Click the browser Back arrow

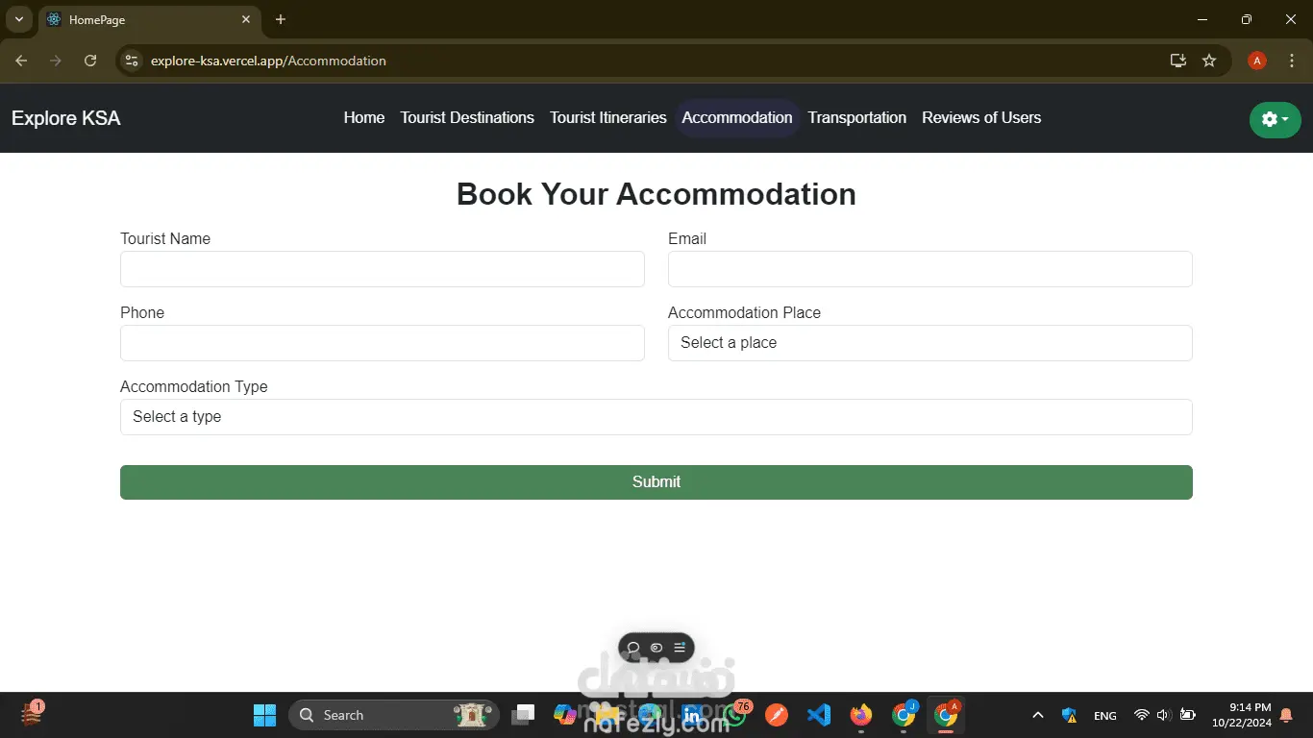21,61
